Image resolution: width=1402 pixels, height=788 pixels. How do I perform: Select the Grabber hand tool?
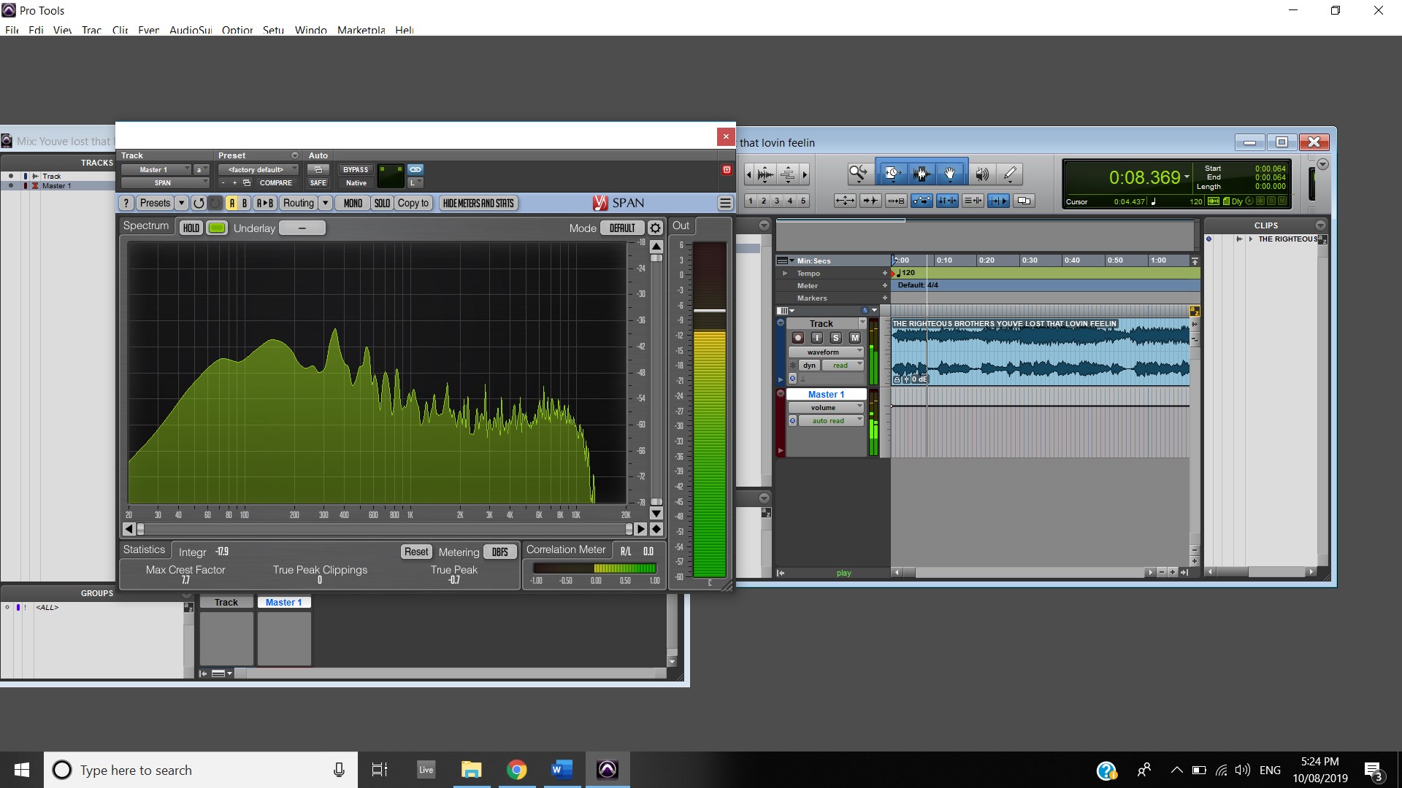point(949,174)
